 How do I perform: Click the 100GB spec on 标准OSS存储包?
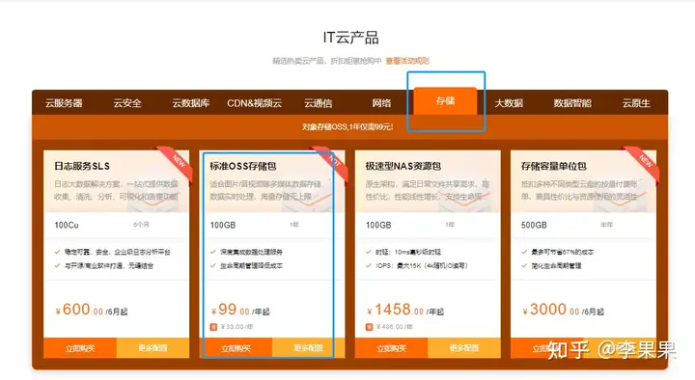(223, 225)
